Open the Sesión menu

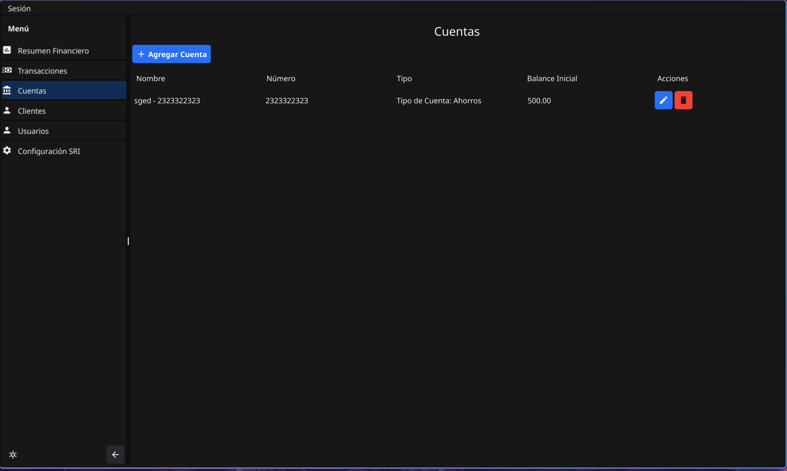pos(19,8)
